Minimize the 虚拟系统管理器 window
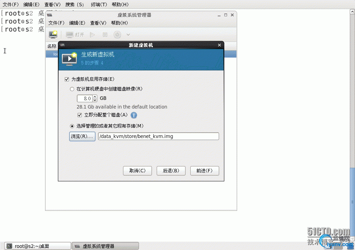 click(219, 15)
